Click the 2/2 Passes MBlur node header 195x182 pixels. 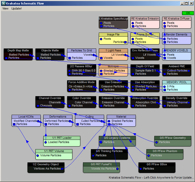(x=82, y=66)
